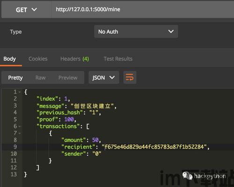Click the recipient hash value f675e46d829a44fc…
This screenshot has width=234, height=187.
point(154,147)
